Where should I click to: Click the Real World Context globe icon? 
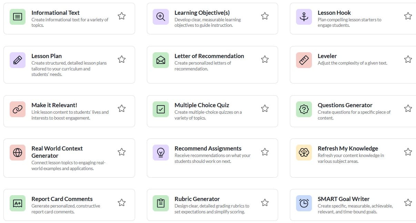[x=18, y=153]
